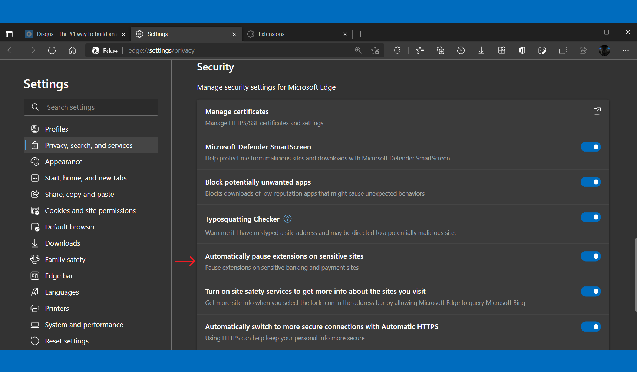Select Printers settings
This screenshot has width=637, height=372.
pyautogui.click(x=91, y=308)
